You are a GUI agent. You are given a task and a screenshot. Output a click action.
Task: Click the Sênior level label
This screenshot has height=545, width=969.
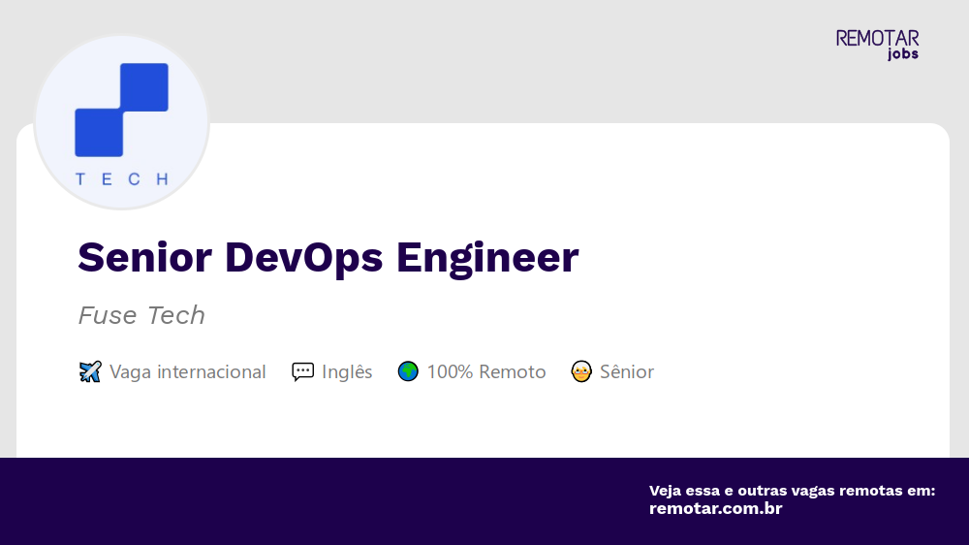[627, 371]
